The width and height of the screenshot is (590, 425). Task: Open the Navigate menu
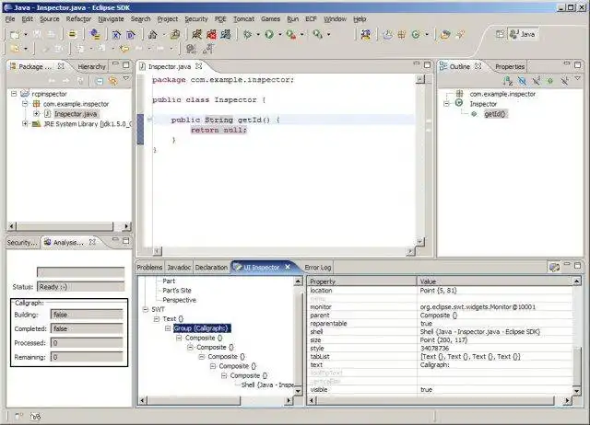tap(111, 18)
